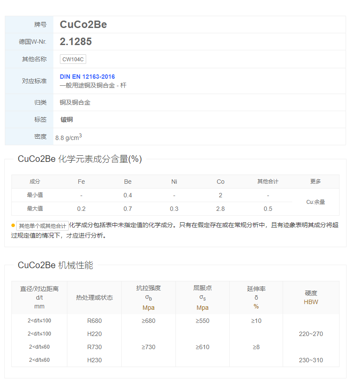
Task: Click the hardness value 220~270
Action: pos(311,334)
